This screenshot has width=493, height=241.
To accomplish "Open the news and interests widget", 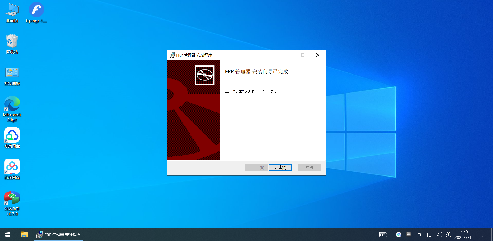I will click(x=383, y=235).
